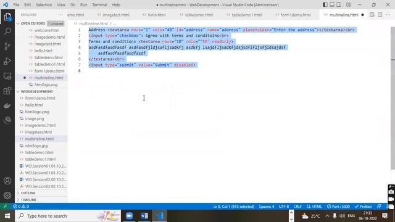Switch to imagetest.html editor tab
Image resolution: width=395 pixels, height=222 pixels.
(114, 15)
